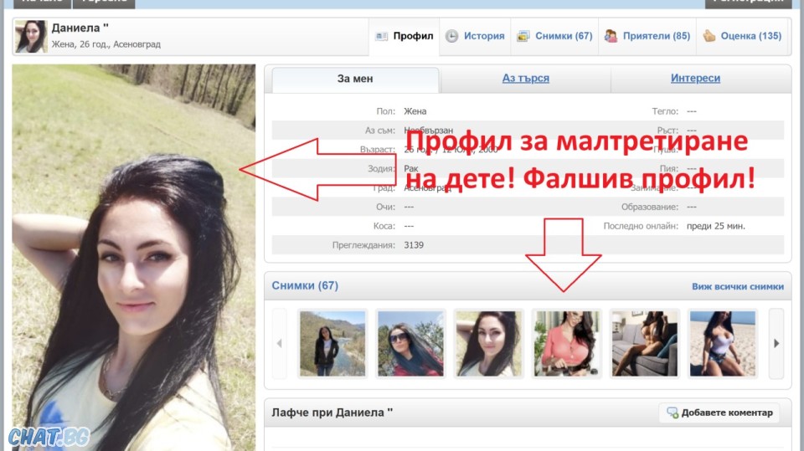Click the Снимки (67) photos icon
Viewport: 804px width, 451px height.
pyautogui.click(x=523, y=36)
